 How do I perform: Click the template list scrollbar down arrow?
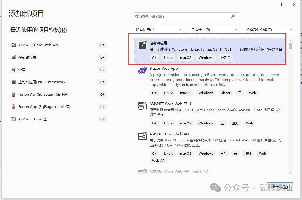click(x=290, y=173)
